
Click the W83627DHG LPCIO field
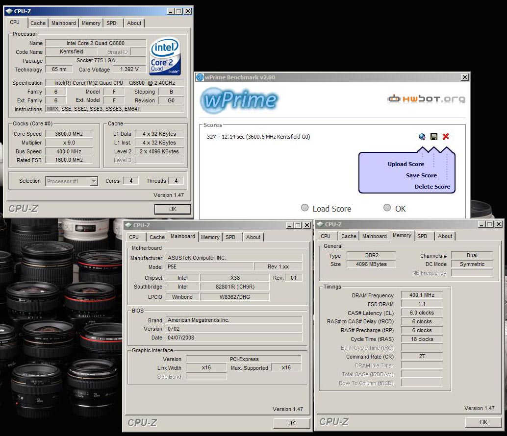click(235, 297)
